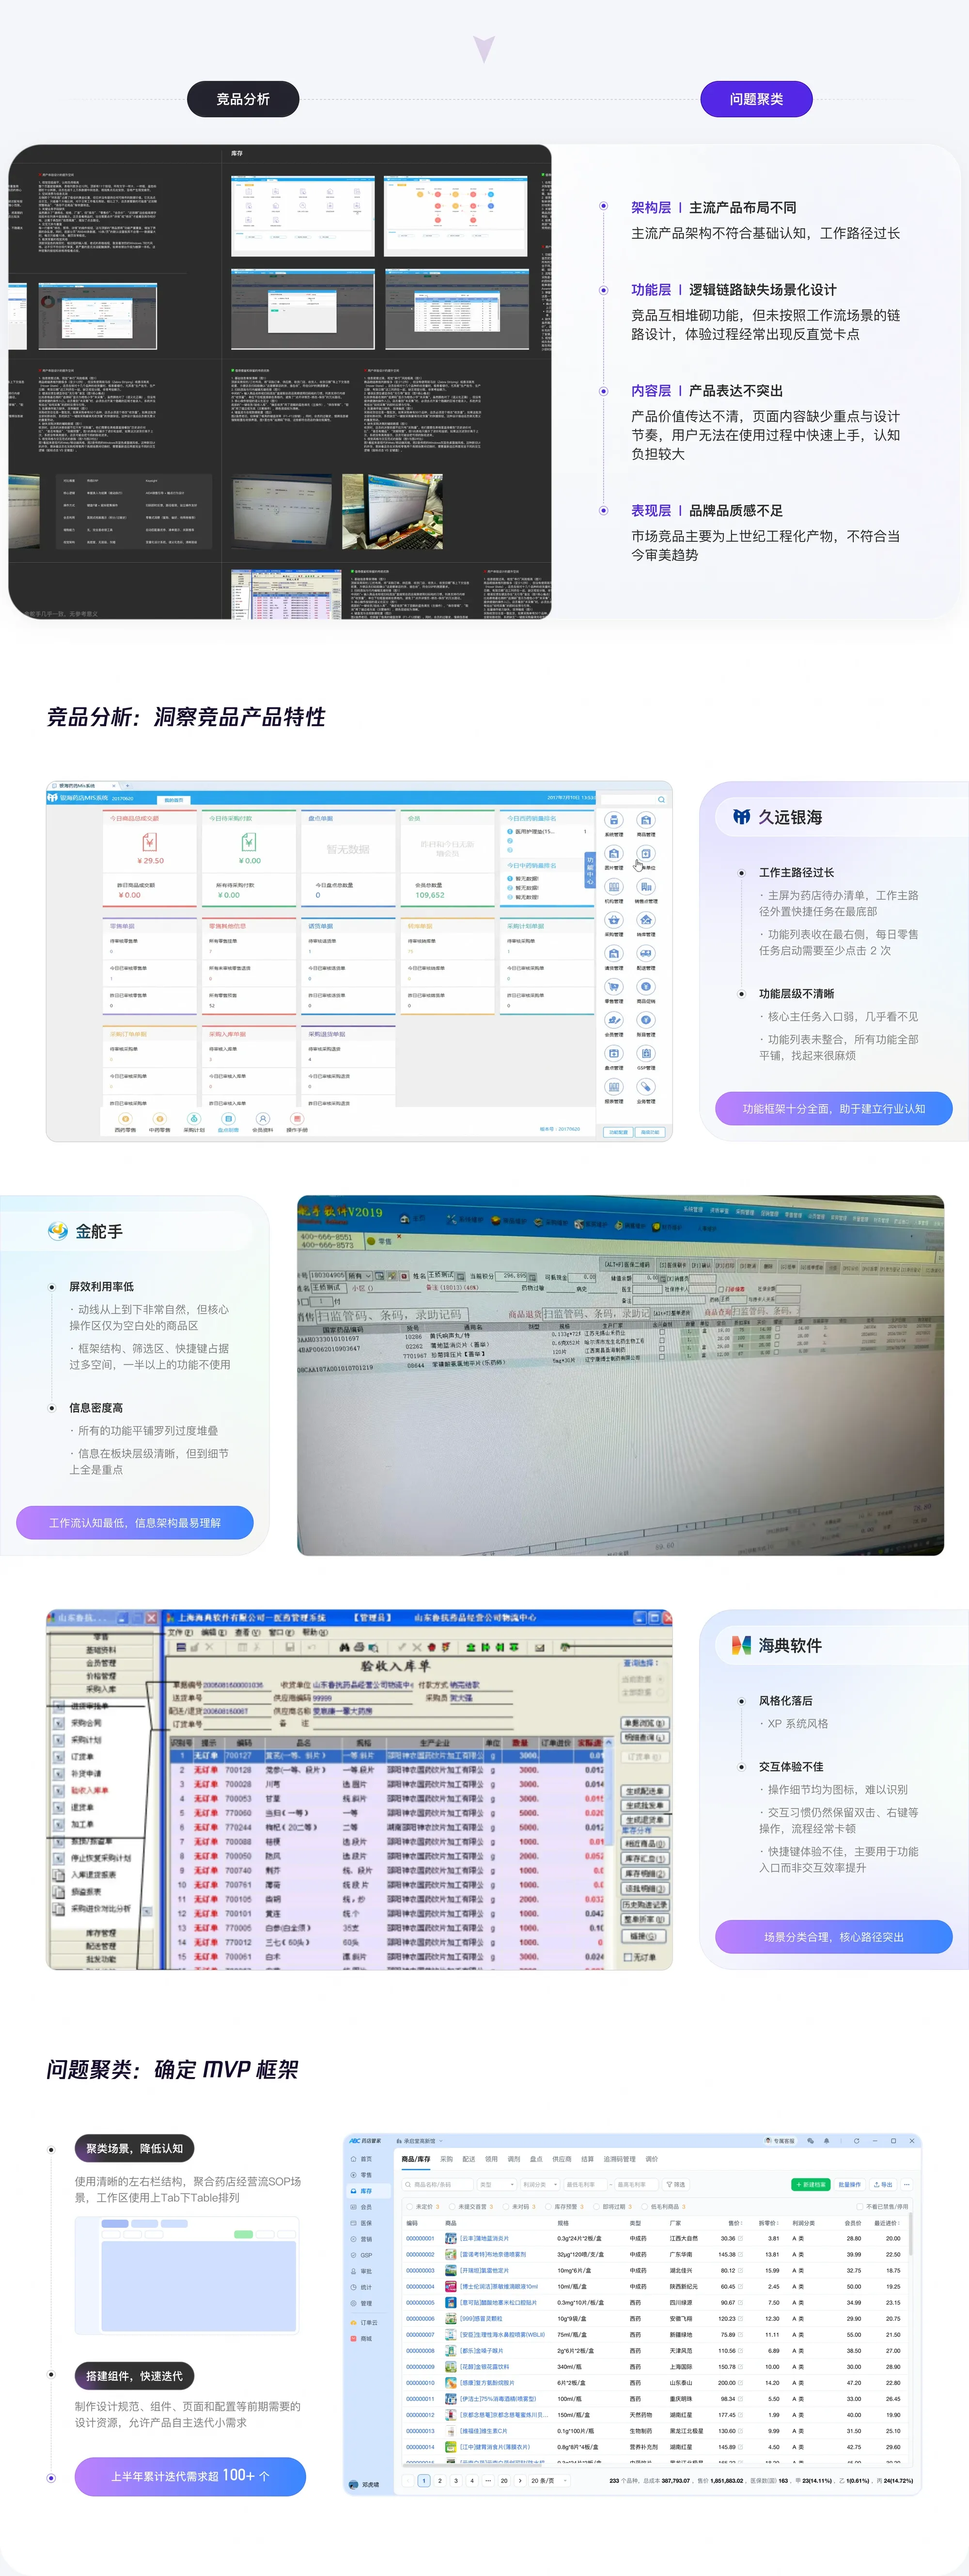Click 配送管理 icon in 银海药店MIS

pyautogui.click(x=646, y=953)
